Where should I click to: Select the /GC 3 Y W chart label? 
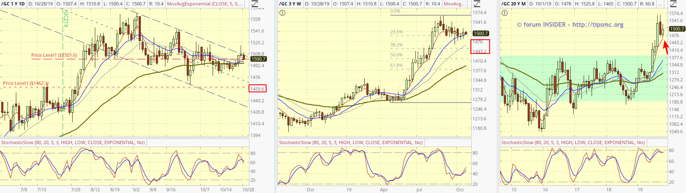[290, 4]
